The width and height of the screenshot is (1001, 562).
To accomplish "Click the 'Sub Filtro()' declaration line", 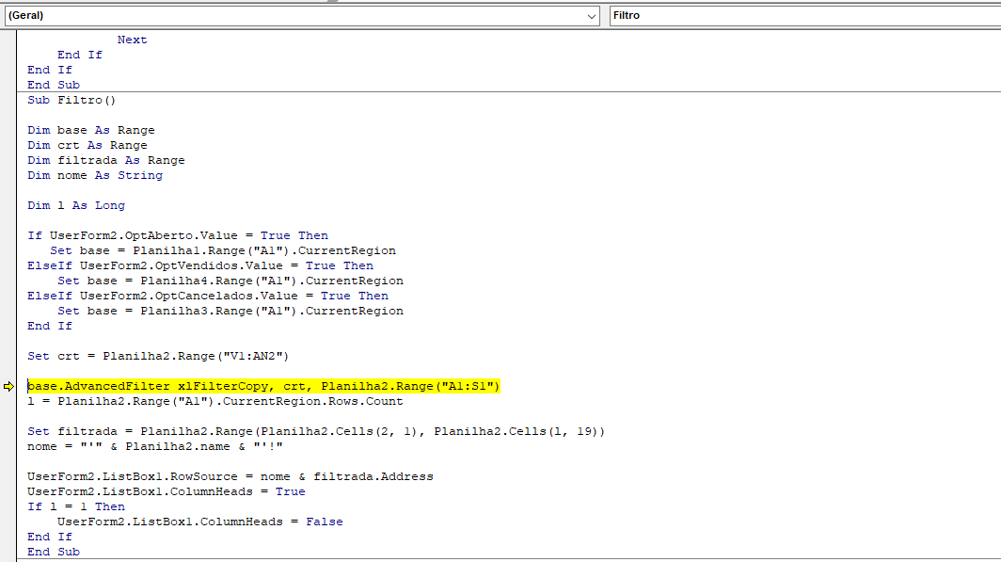I will click(71, 101).
